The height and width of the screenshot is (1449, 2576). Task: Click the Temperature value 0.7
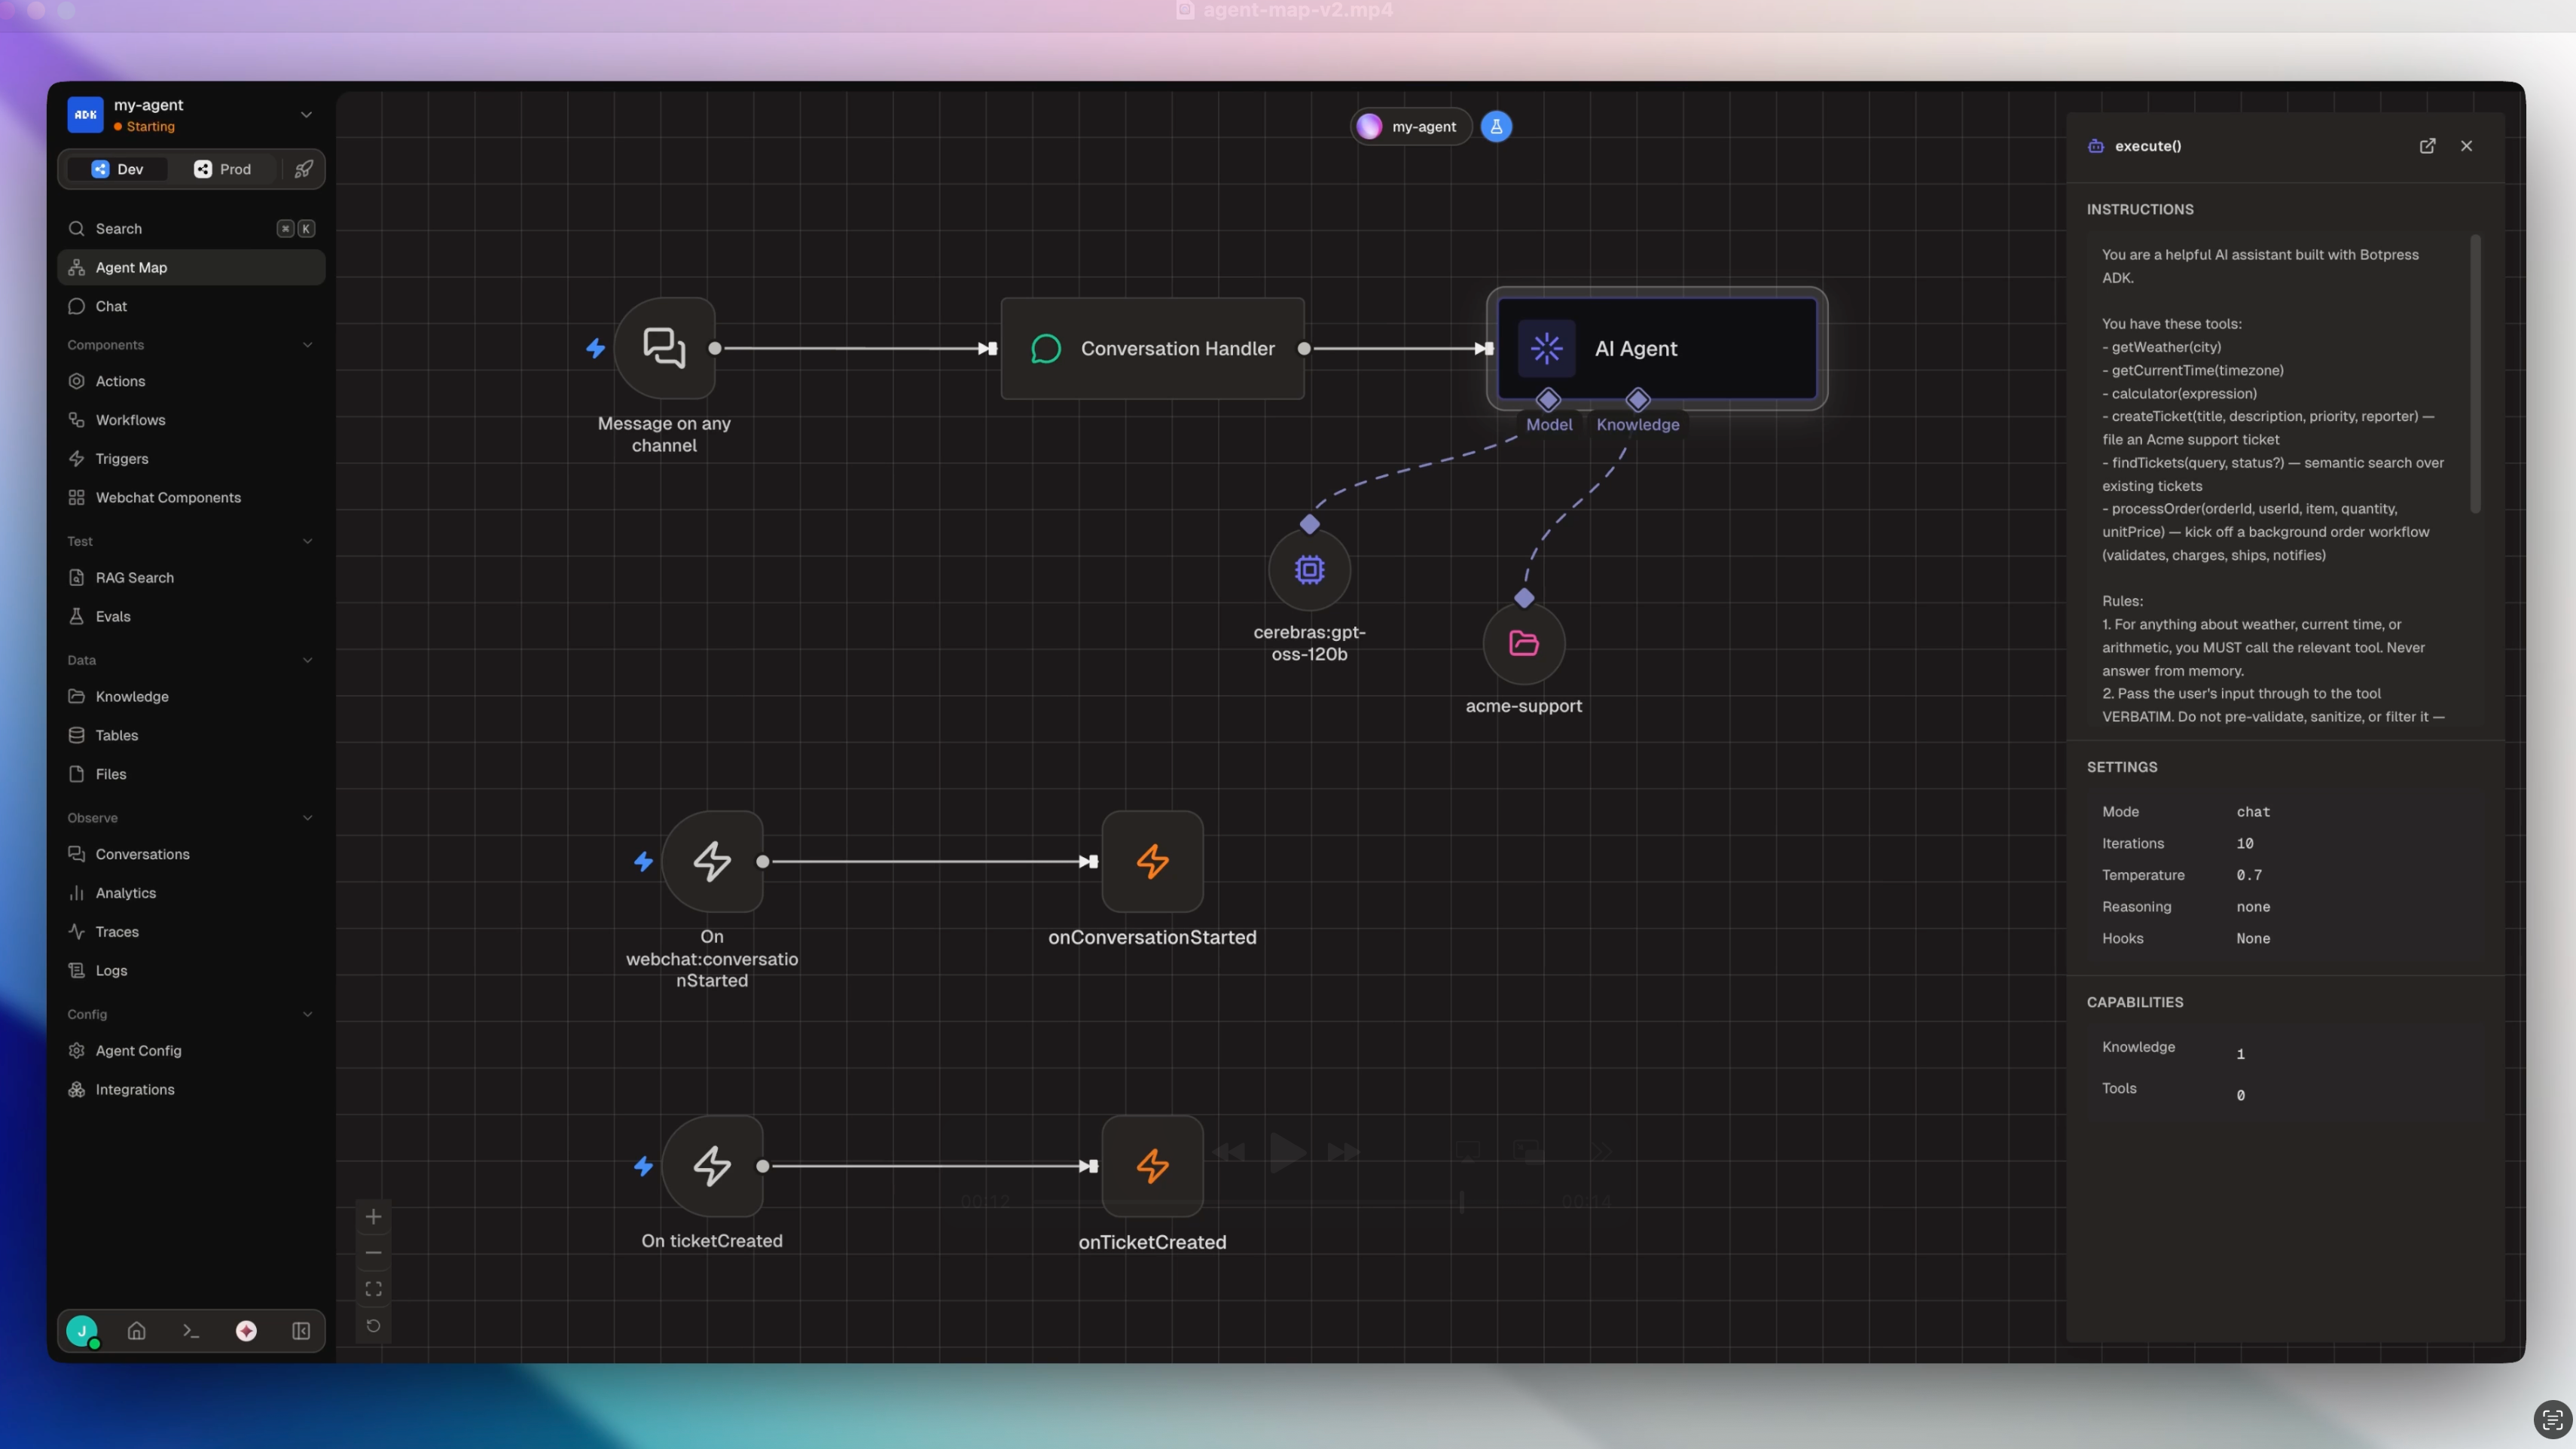tap(2249, 875)
